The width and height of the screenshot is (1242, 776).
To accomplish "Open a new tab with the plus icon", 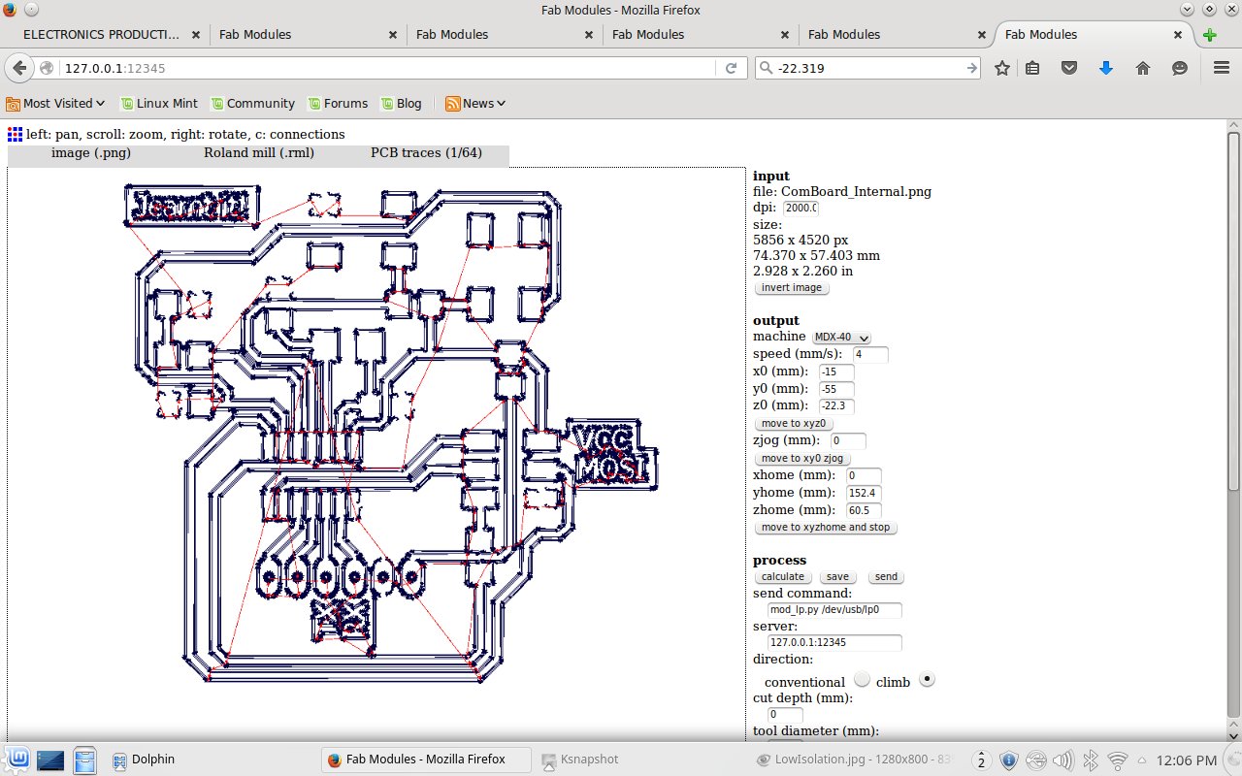I will pyautogui.click(x=1209, y=35).
